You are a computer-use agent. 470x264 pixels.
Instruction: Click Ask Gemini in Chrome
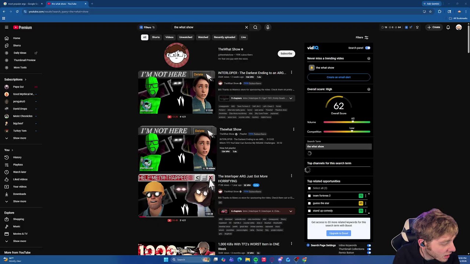pos(431,4)
